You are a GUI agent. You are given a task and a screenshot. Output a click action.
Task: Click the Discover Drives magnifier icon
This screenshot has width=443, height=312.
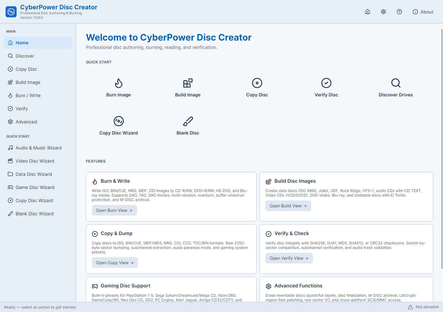[396, 83]
